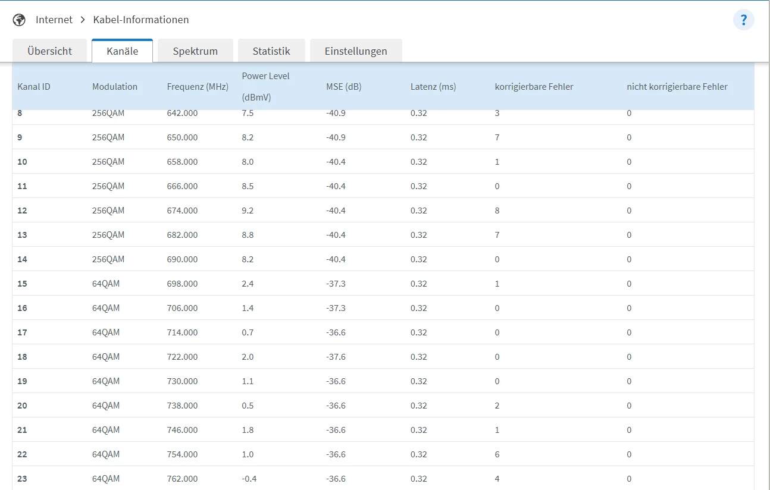Click the Latenz (ms) column header

[433, 87]
